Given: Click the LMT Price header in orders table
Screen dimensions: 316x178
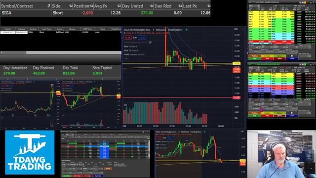Looking at the screenshot, I should pyautogui.click(x=87, y=29).
